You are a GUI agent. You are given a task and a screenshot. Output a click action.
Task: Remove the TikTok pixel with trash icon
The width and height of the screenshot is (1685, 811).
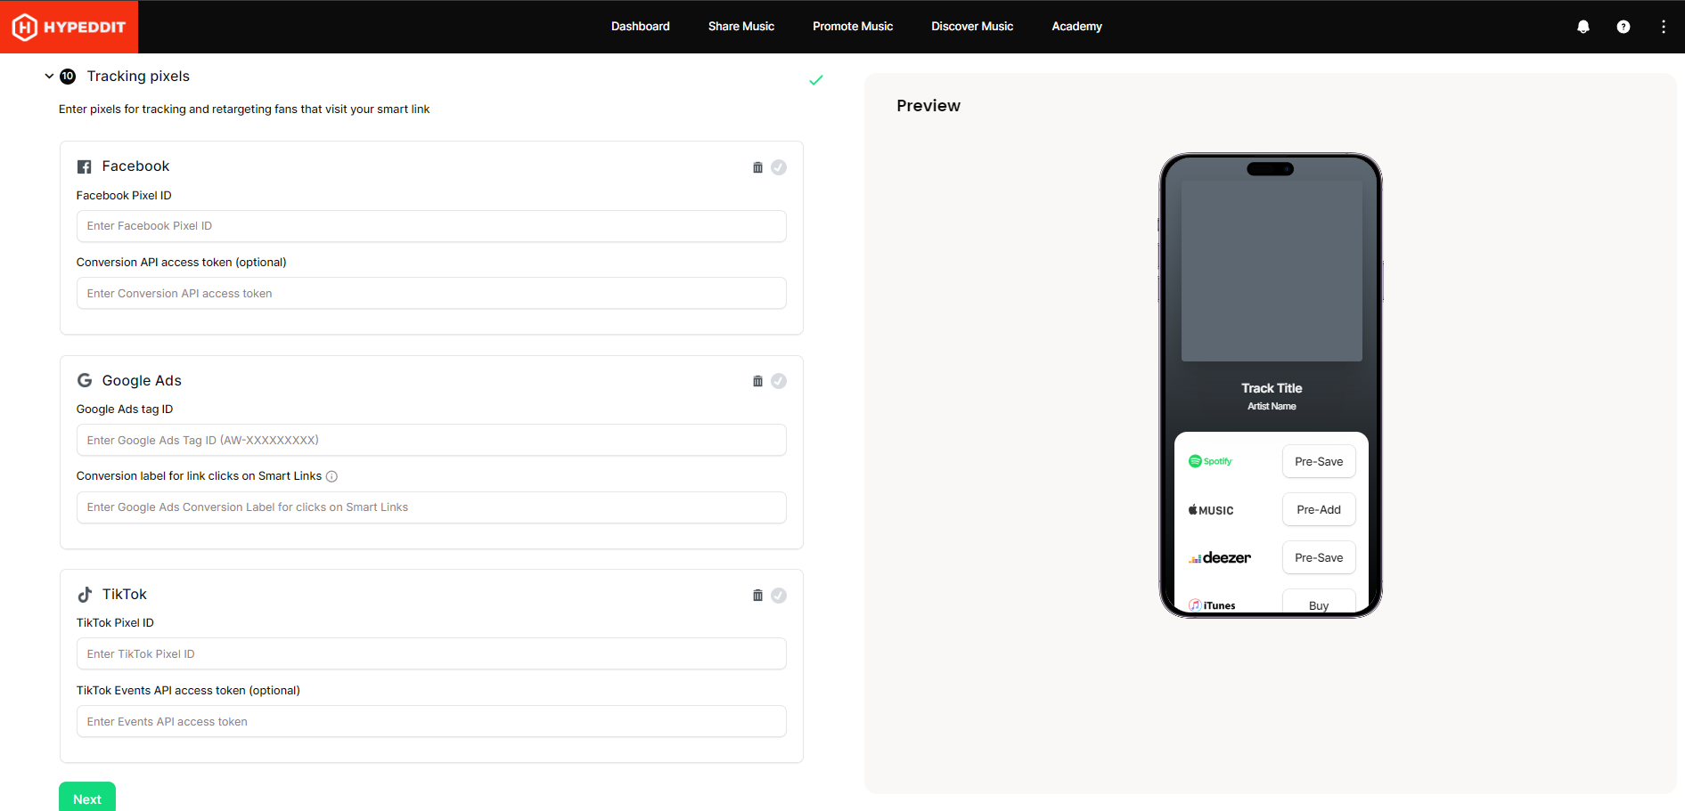tap(757, 596)
